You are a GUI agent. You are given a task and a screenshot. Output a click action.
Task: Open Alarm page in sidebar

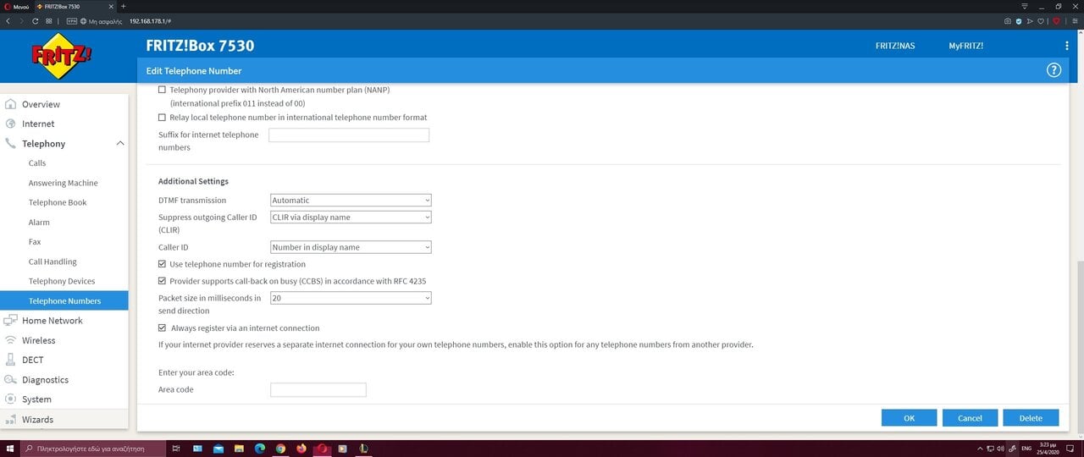point(39,223)
